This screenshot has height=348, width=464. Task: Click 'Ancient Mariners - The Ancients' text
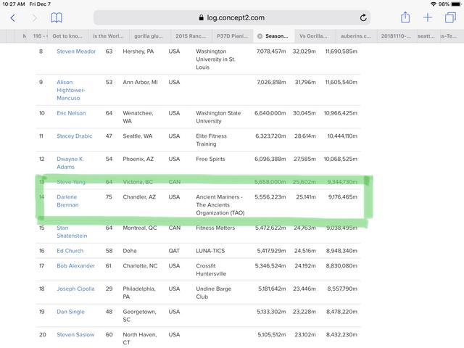click(219, 201)
